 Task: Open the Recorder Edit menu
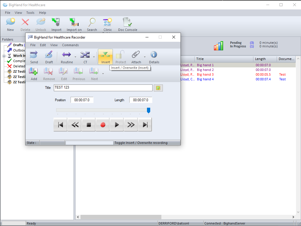pyautogui.click(x=43, y=45)
